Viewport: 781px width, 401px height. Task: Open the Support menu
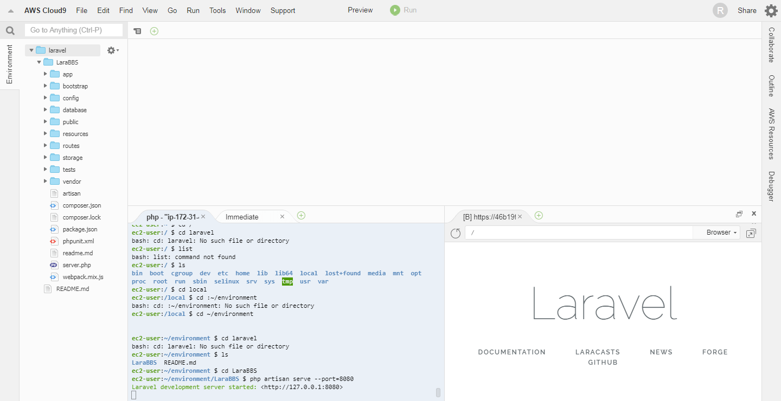click(283, 10)
